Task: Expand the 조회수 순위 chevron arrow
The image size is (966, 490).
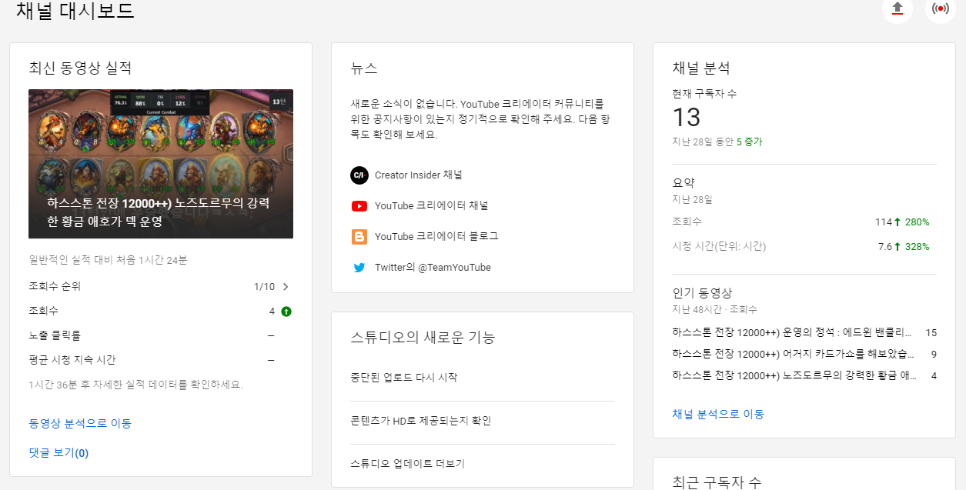Action: [286, 287]
